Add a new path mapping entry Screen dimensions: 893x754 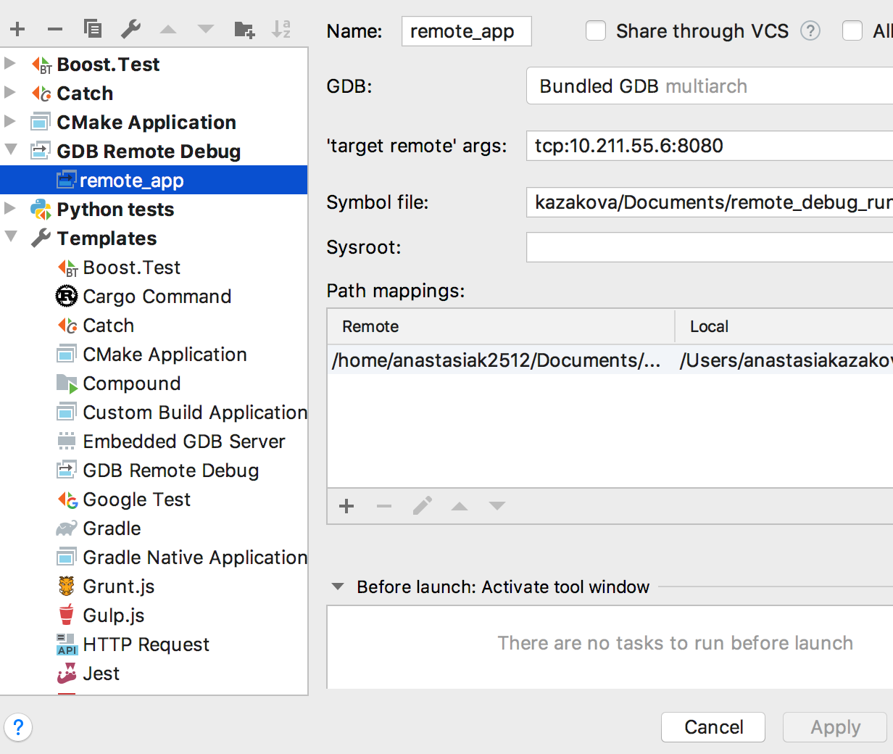click(x=346, y=506)
